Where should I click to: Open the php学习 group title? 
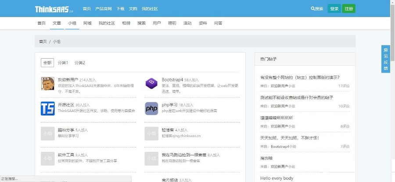(169, 105)
